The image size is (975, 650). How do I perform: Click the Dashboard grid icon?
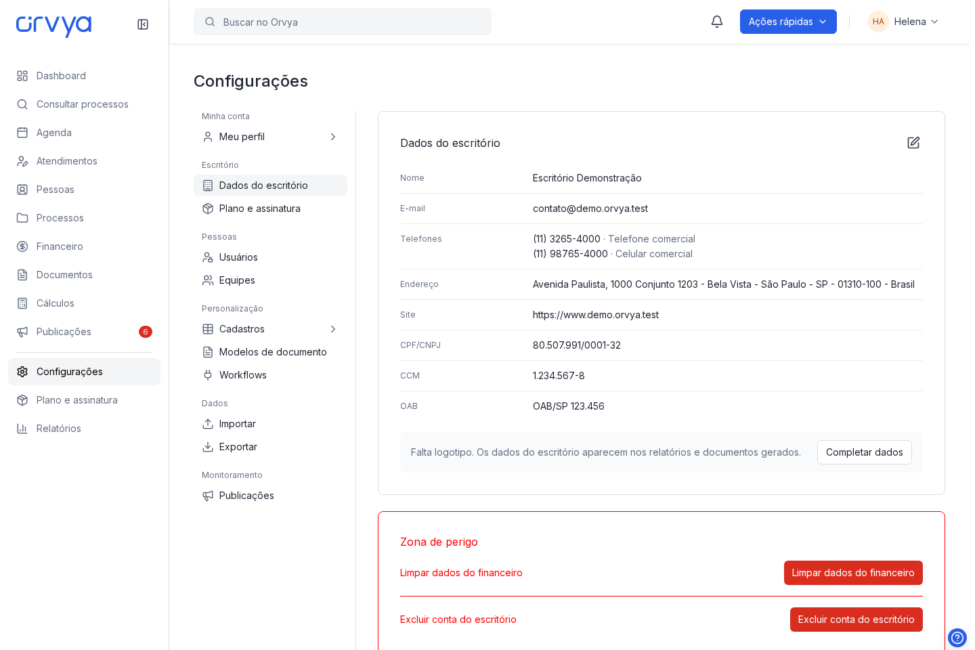pyautogui.click(x=22, y=76)
